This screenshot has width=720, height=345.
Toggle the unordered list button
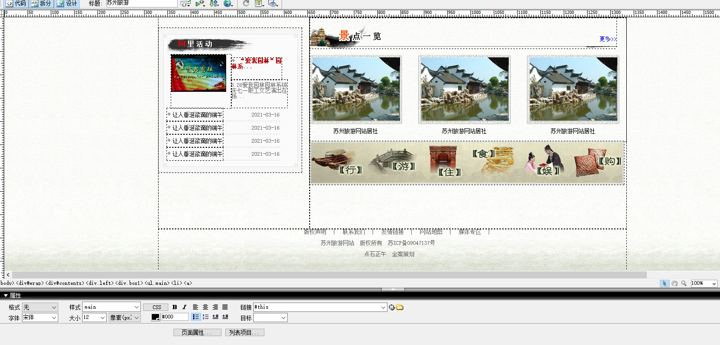click(x=196, y=317)
